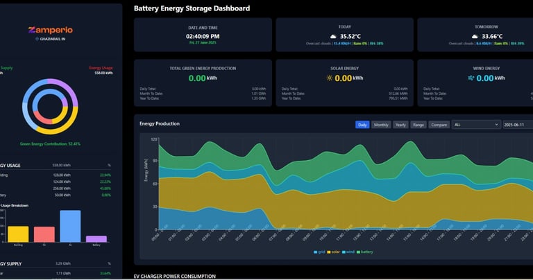Image resolution: width=533 pixels, height=280 pixels.
Task: Click the Zamperio logo
Action: click(50, 30)
